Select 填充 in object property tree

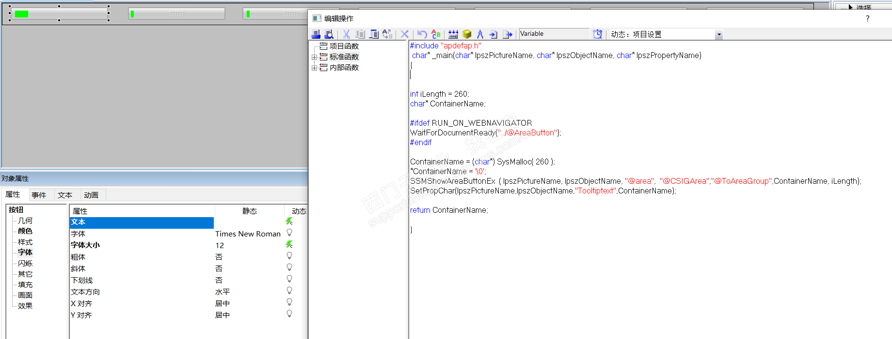pyautogui.click(x=25, y=284)
